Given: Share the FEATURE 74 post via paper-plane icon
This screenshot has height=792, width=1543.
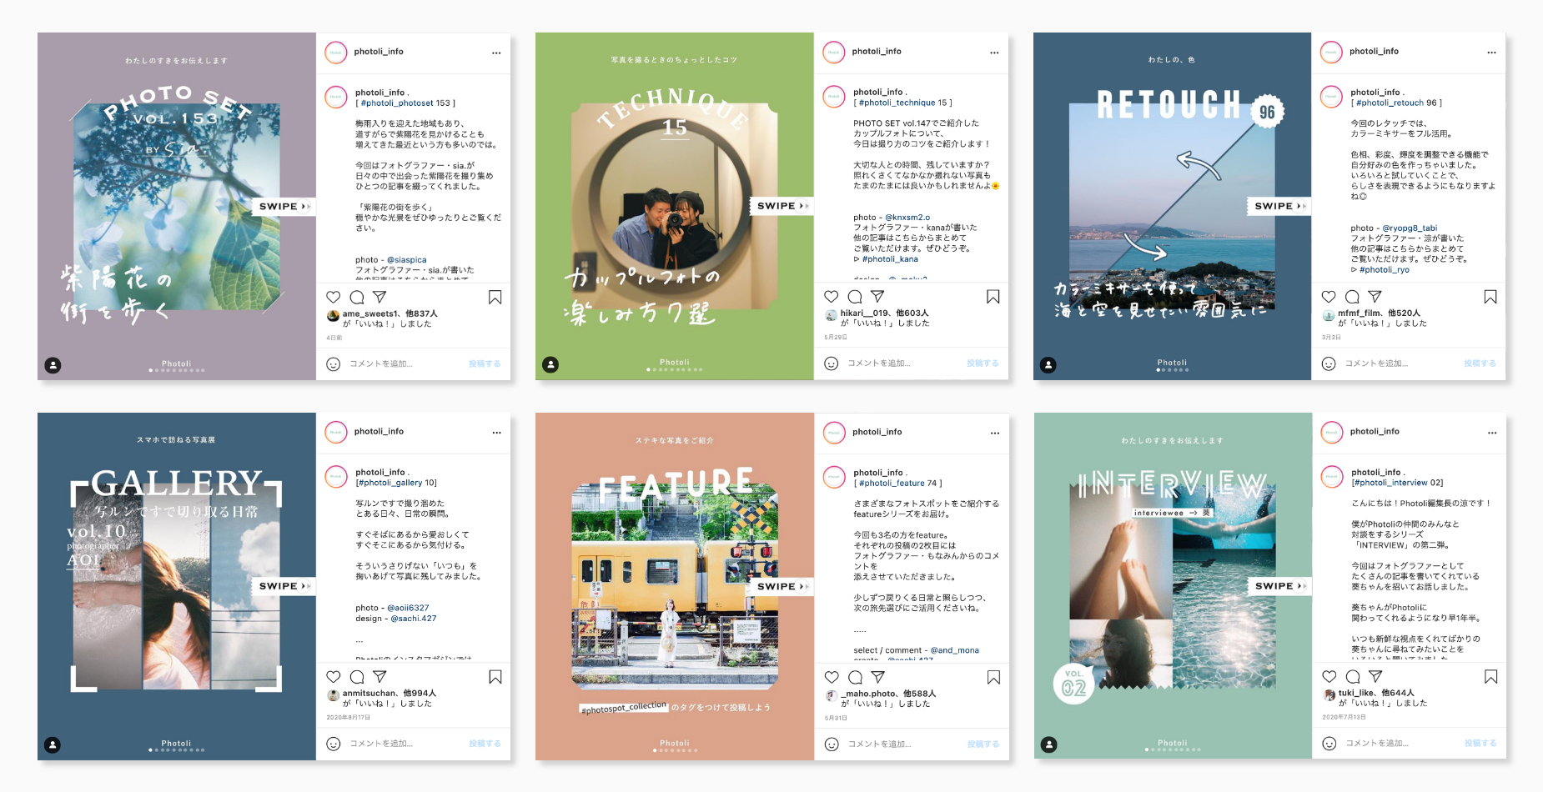Looking at the screenshot, I should [877, 677].
